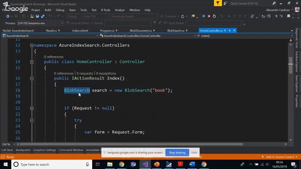Screen dimensions: 301x169
Task: Toggle the pin on BlobDocument.cs tab
Action: [x=154, y=31]
